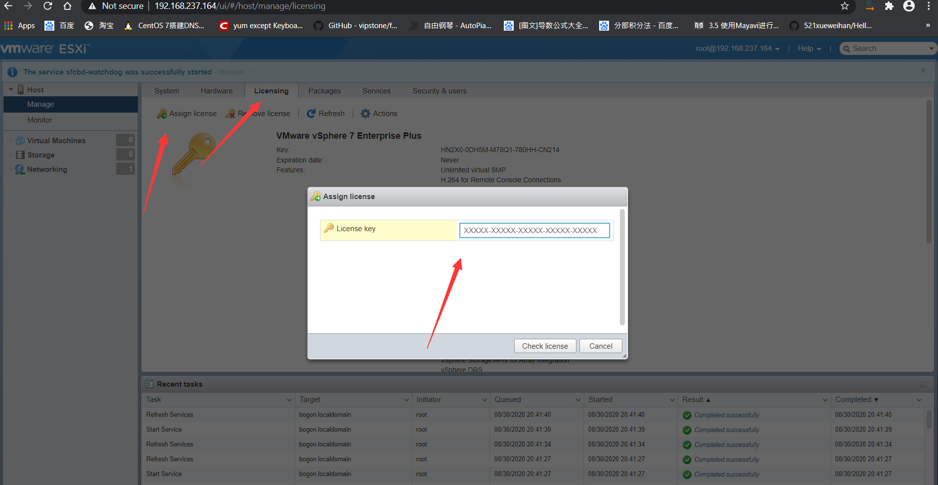938x485 pixels.
Task: Open Networking in the navigator
Action: [x=47, y=169]
